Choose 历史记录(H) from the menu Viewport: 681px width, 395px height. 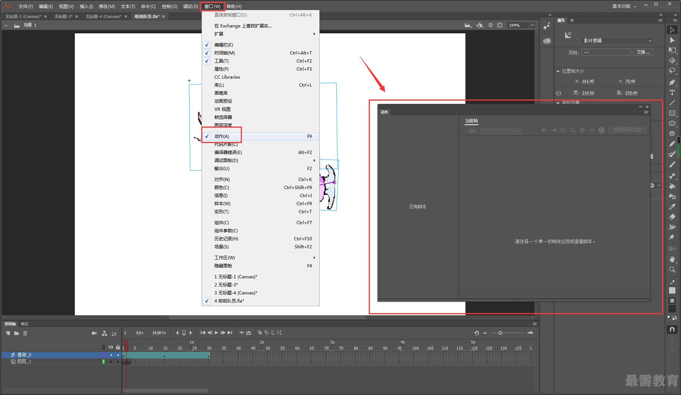261,239
